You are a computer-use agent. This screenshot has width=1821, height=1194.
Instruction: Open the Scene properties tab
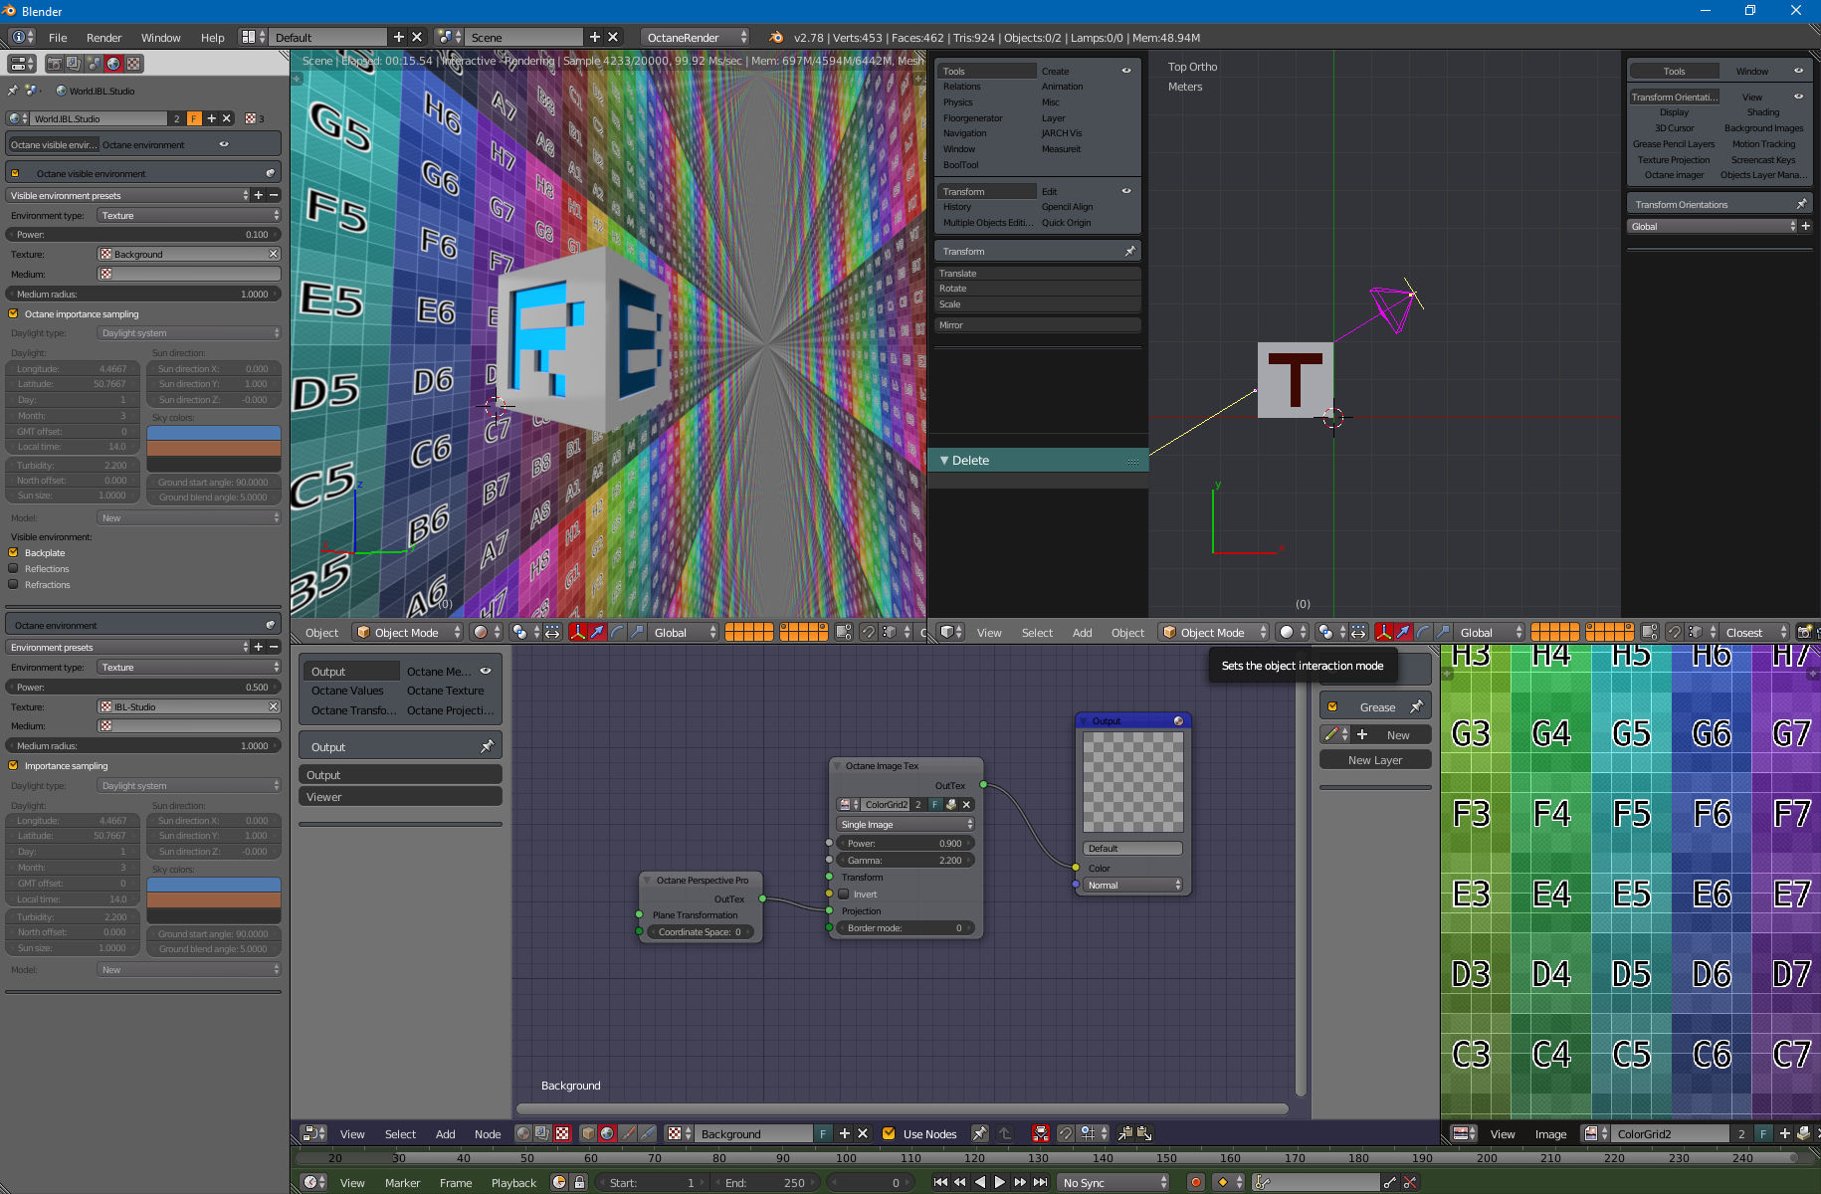(x=94, y=64)
